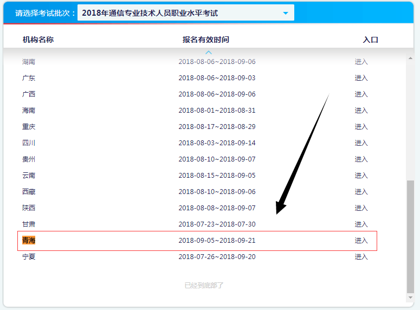The width and height of the screenshot is (420, 310).
Task: Click 进入 for 陕西
Action: click(361, 208)
